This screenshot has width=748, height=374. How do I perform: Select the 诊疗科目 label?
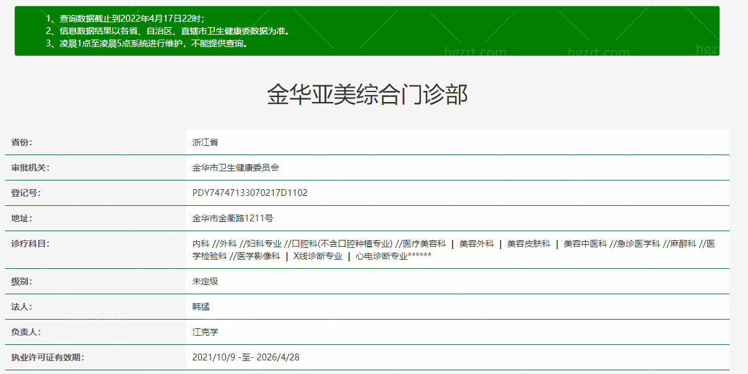(30, 244)
